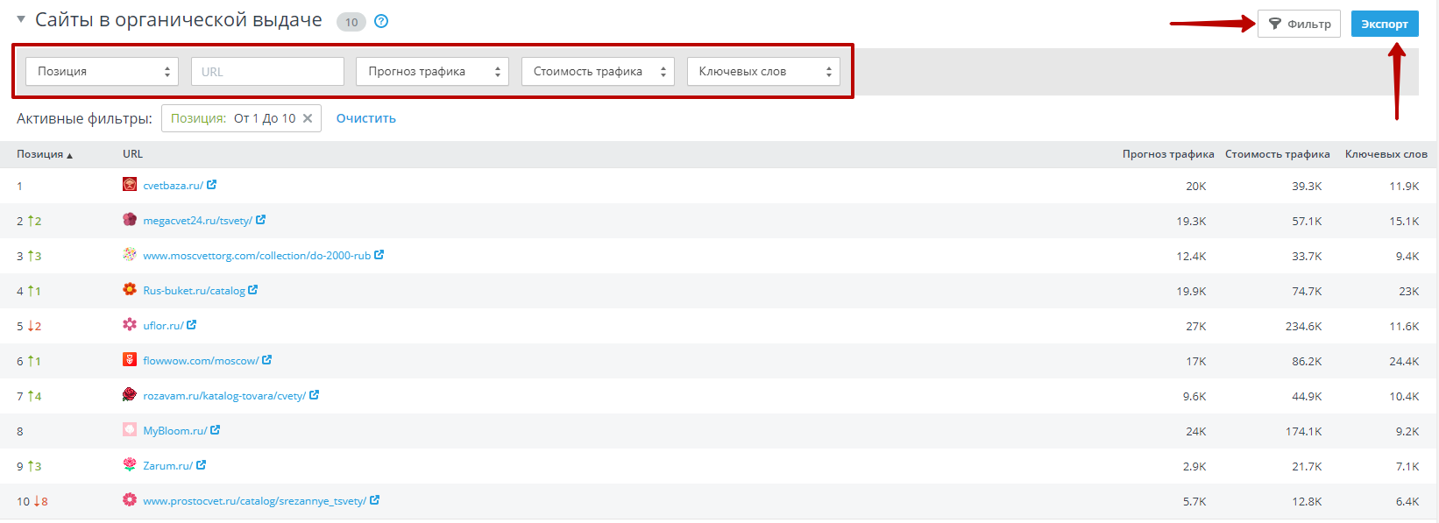Screen dimensions: 1439x523
Task: Open the Ключевых слов filter dropdown
Action: click(763, 72)
